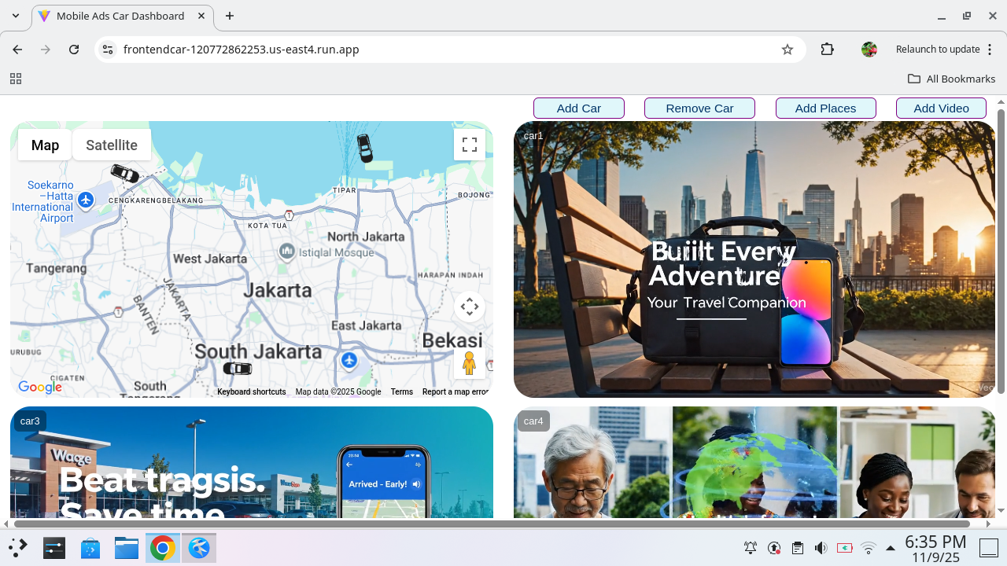1007x566 pixels.
Task: Click the Add Car button
Action: pyautogui.click(x=579, y=108)
